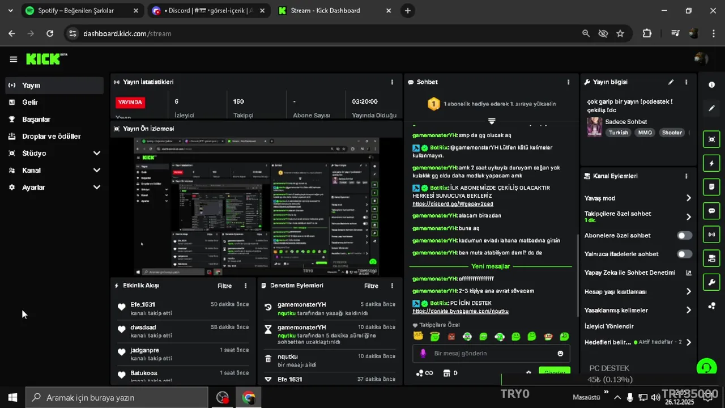Viewport: 725px width, 408px height.
Task: Click İzleyici Yönlendir
Action: [x=609, y=326]
